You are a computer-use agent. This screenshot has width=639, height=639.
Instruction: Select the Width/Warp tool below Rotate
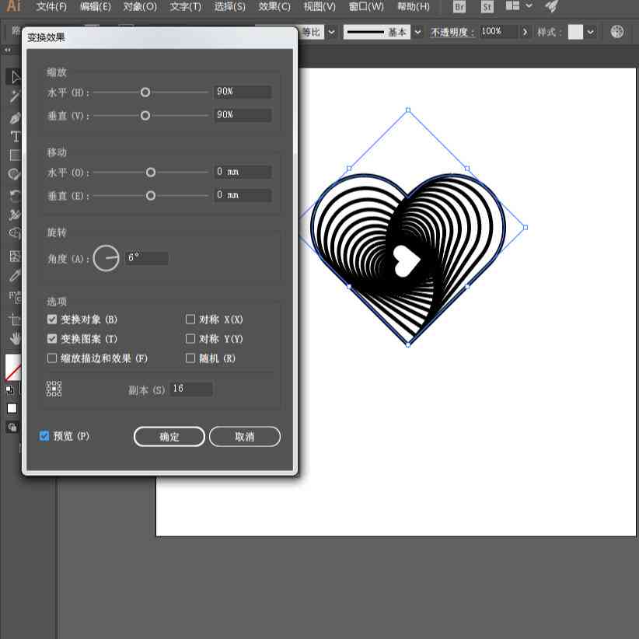point(15,215)
